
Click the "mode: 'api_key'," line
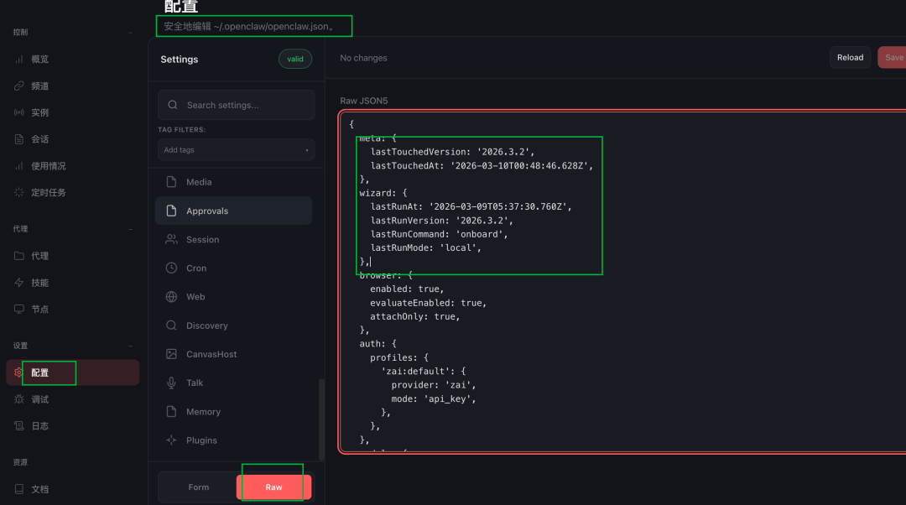[434, 398]
